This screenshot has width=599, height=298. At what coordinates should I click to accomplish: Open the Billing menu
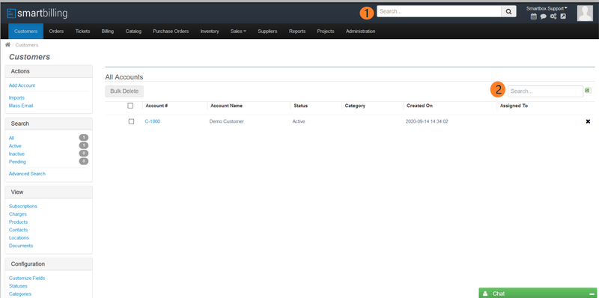[108, 31]
